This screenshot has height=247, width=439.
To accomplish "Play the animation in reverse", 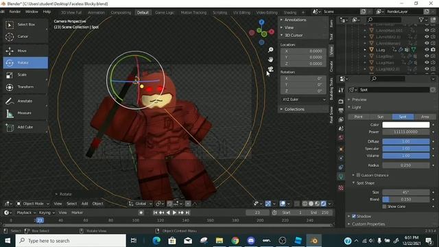I will (x=168, y=213).
